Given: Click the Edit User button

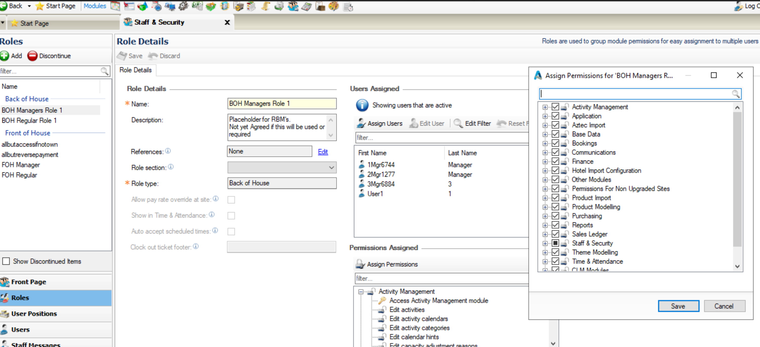Looking at the screenshot, I should [427, 123].
